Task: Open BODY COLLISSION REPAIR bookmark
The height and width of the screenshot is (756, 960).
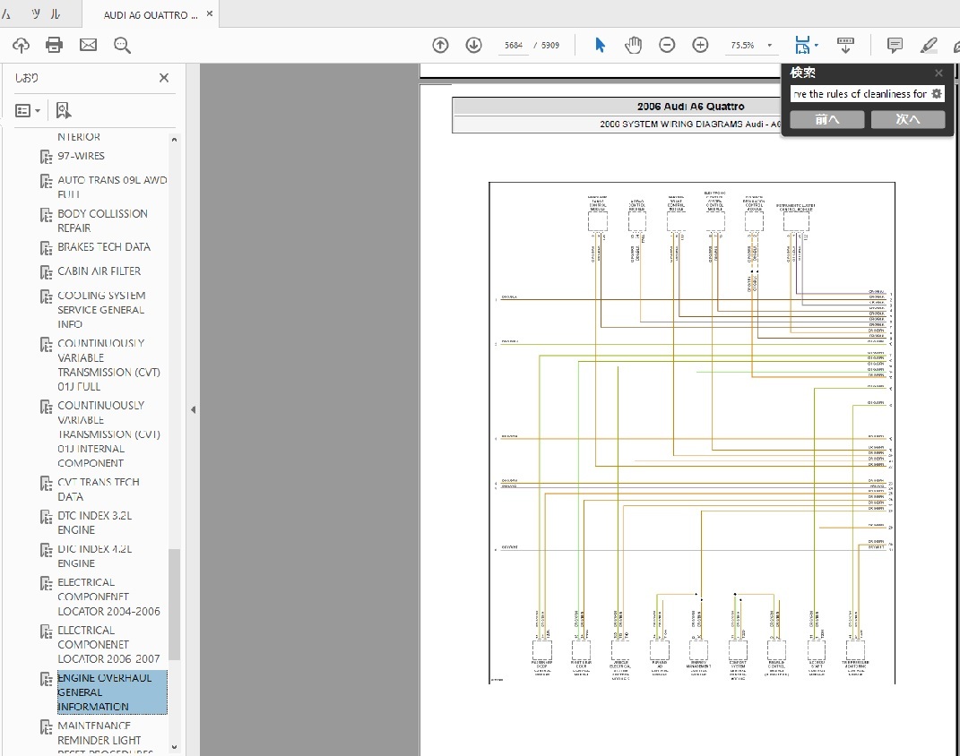Action: coord(102,221)
